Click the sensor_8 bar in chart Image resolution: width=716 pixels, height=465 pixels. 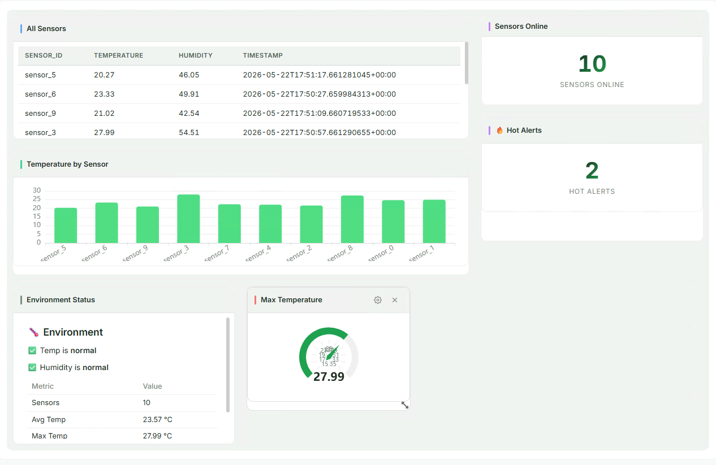pos(352,219)
